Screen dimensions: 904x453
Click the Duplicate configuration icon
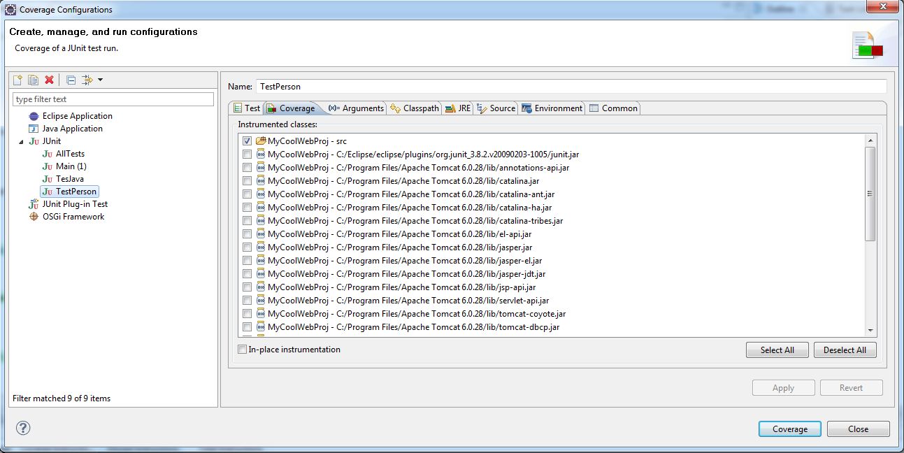[33, 80]
